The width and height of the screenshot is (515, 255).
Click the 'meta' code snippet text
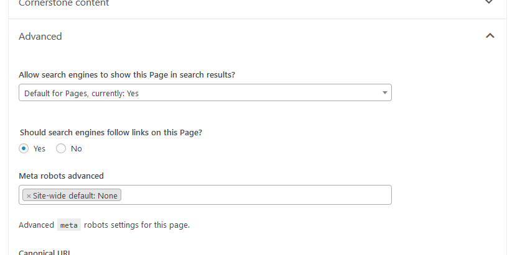point(69,225)
